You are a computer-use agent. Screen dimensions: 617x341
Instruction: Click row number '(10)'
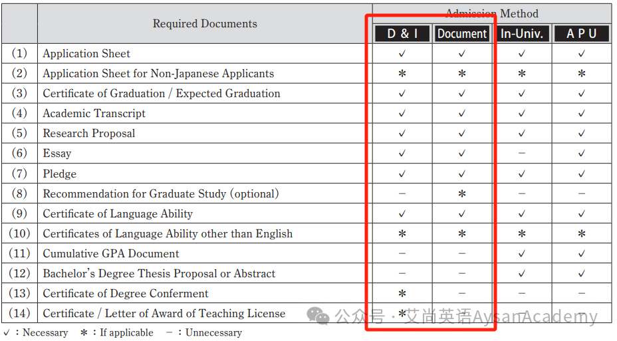tap(19, 233)
